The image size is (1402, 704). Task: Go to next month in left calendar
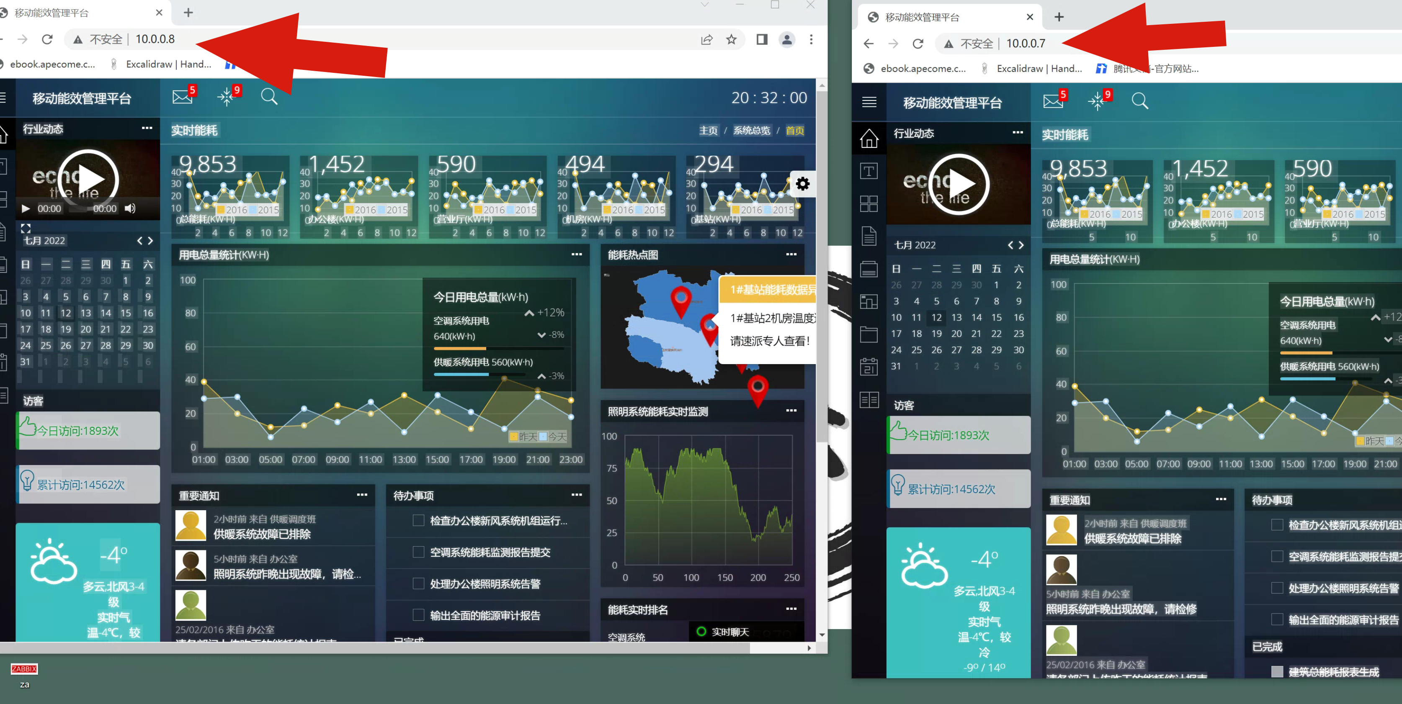click(x=151, y=241)
